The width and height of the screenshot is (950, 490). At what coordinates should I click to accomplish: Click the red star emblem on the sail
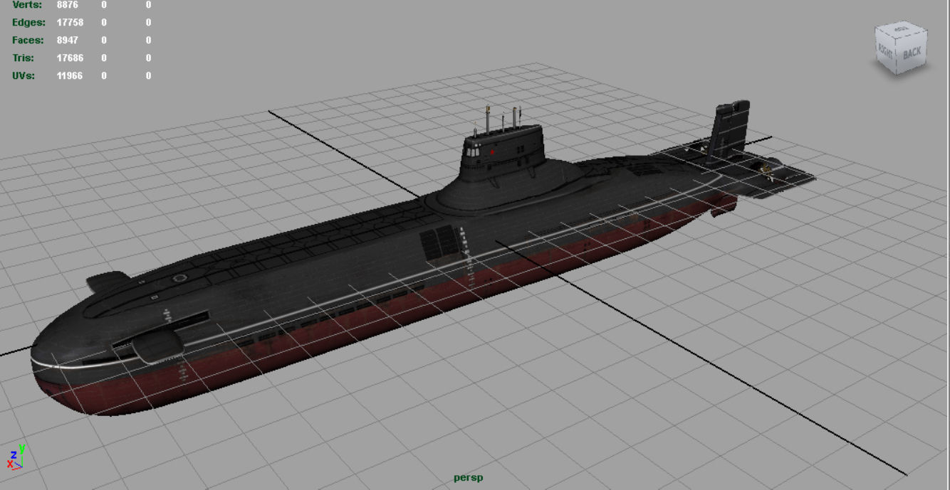[491, 152]
